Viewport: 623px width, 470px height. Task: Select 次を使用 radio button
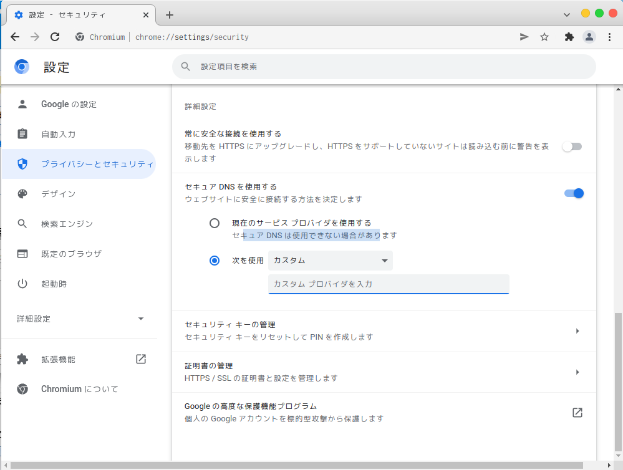click(x=215, y=261)
